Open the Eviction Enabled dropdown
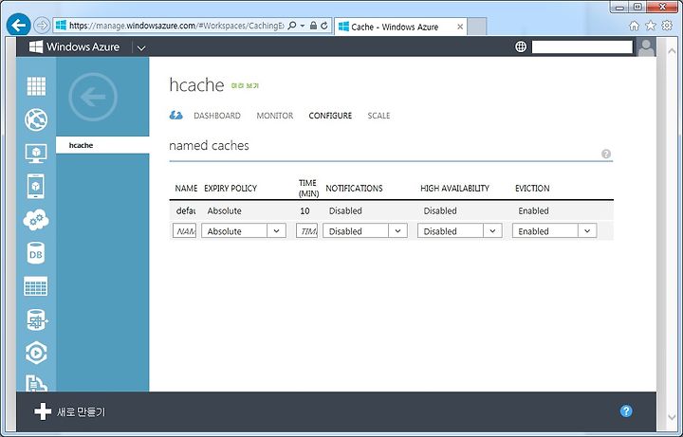Image resolution: width=683 pixels, height=437 pixels. pos(555,230)
